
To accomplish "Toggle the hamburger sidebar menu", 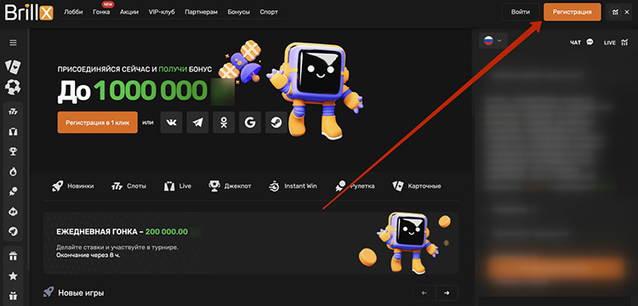I will [13, 42].
